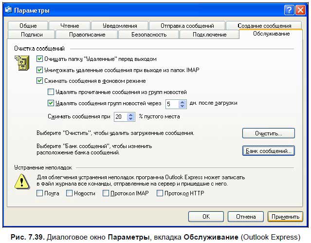Click the Применить button
This screenshot has height=243, width=311.
[x=285, y=216]
